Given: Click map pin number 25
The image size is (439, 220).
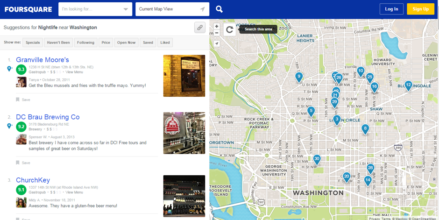Looking at the screenshot, I should [370, 78].
